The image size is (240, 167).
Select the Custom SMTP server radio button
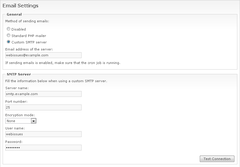click(x=9, y=42)
